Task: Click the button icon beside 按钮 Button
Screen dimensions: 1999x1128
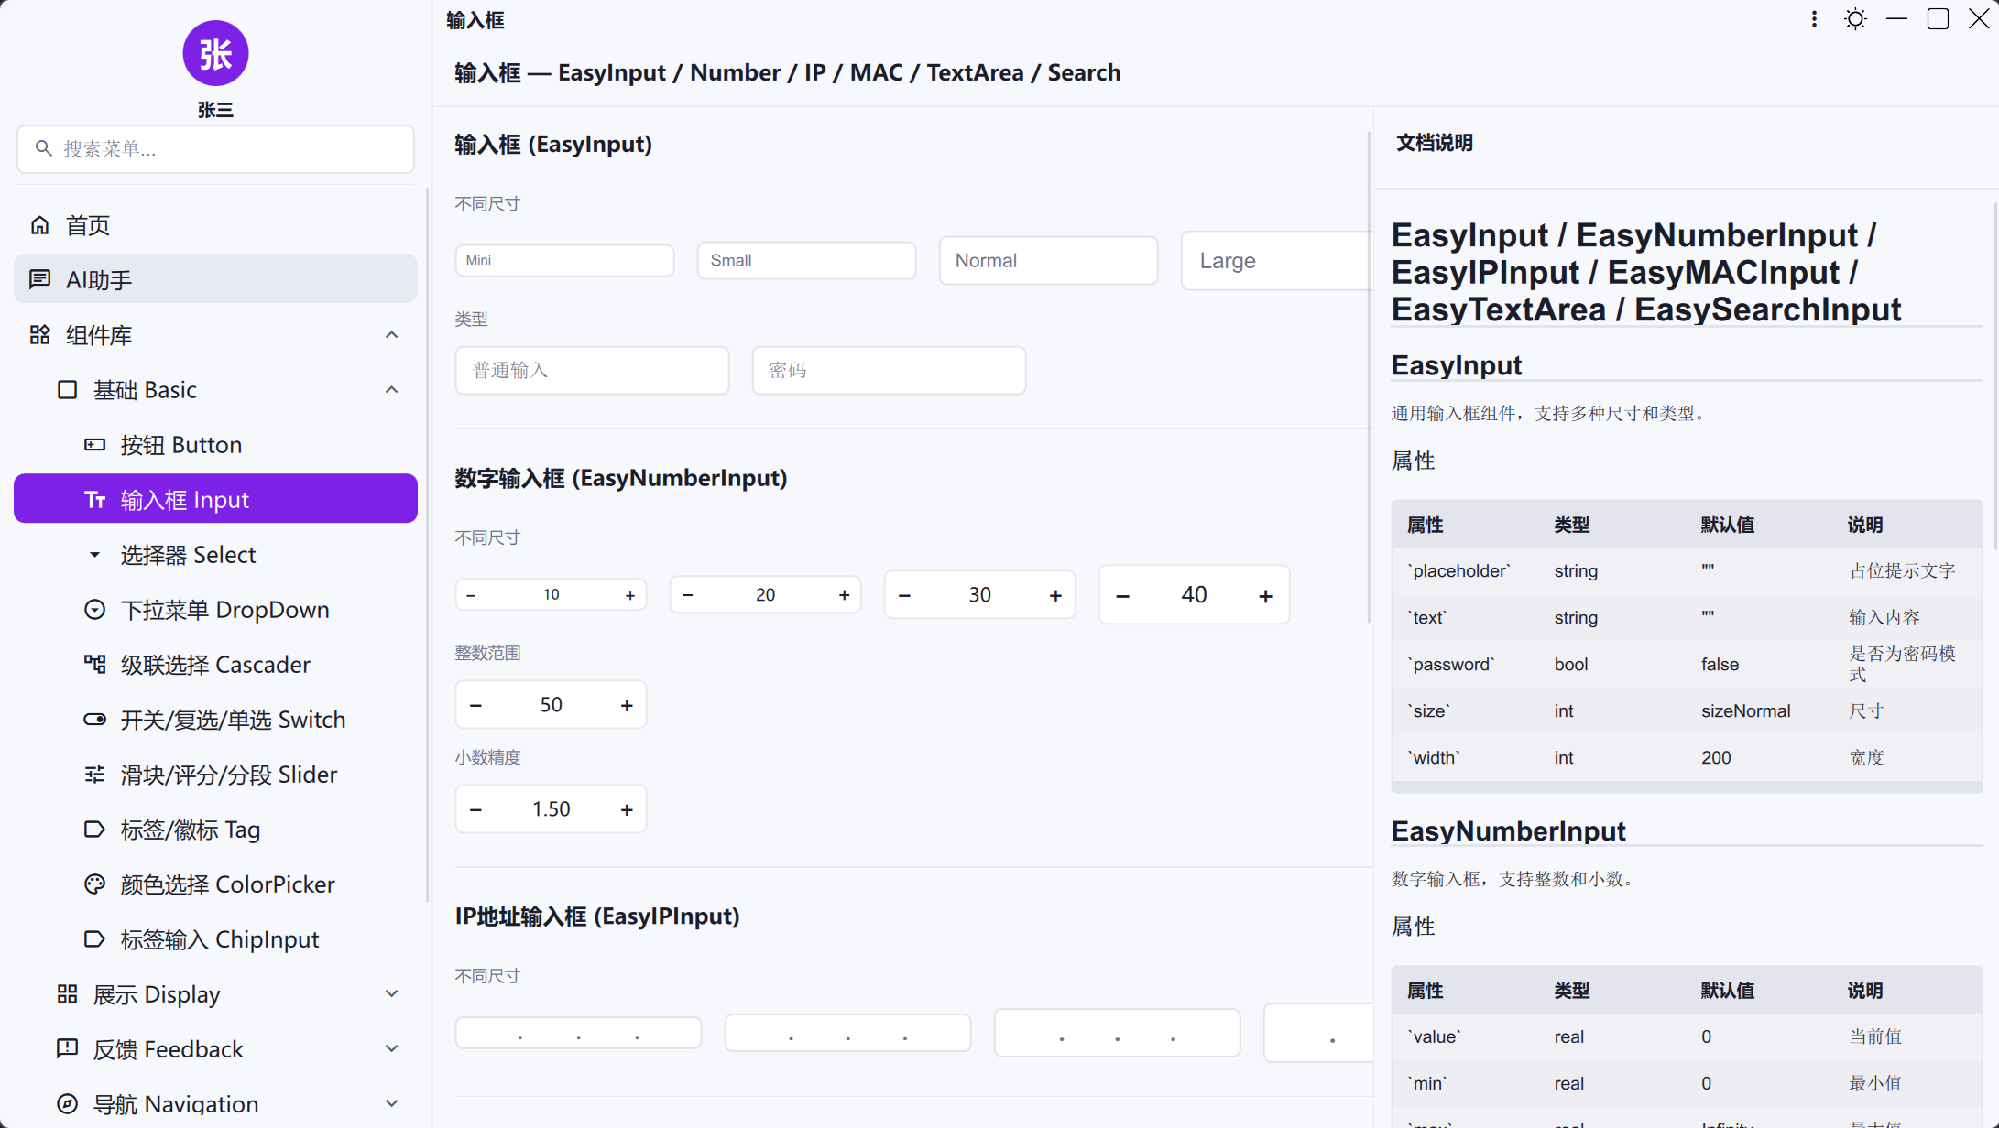Action: point(94,445)
